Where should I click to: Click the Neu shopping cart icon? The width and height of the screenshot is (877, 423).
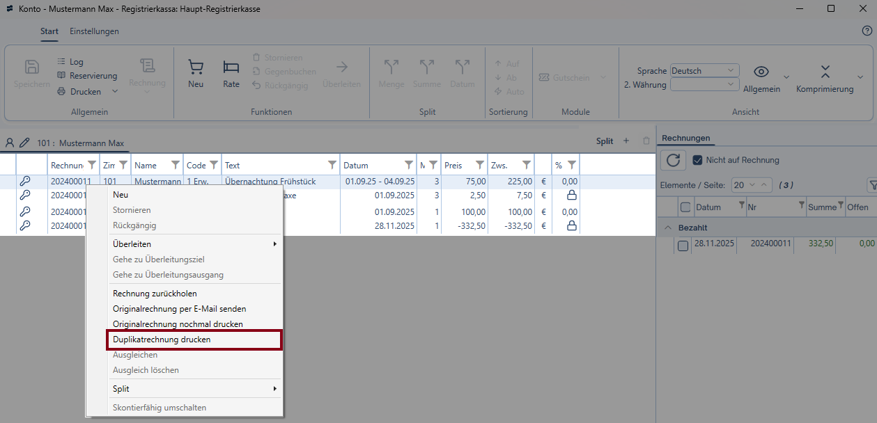(196, 67)
